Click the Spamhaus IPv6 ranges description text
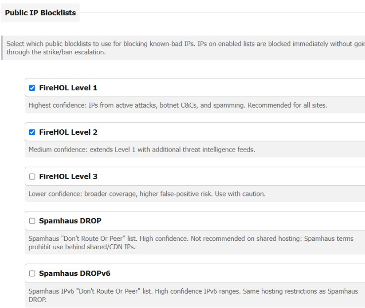 (x=193, y=295)
